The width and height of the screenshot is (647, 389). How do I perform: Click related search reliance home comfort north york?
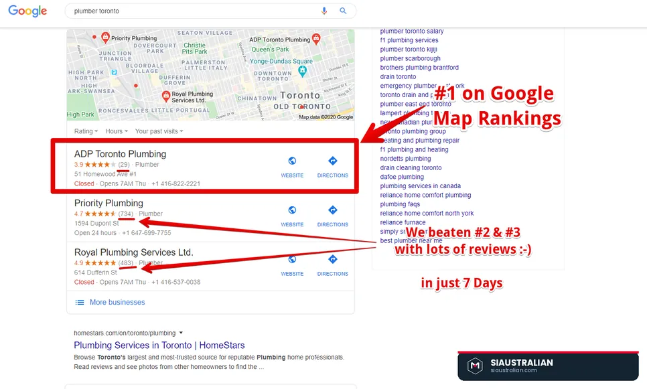point(427,213)
